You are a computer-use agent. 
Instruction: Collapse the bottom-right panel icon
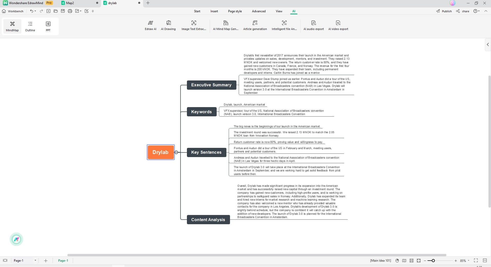coord(485,260)
